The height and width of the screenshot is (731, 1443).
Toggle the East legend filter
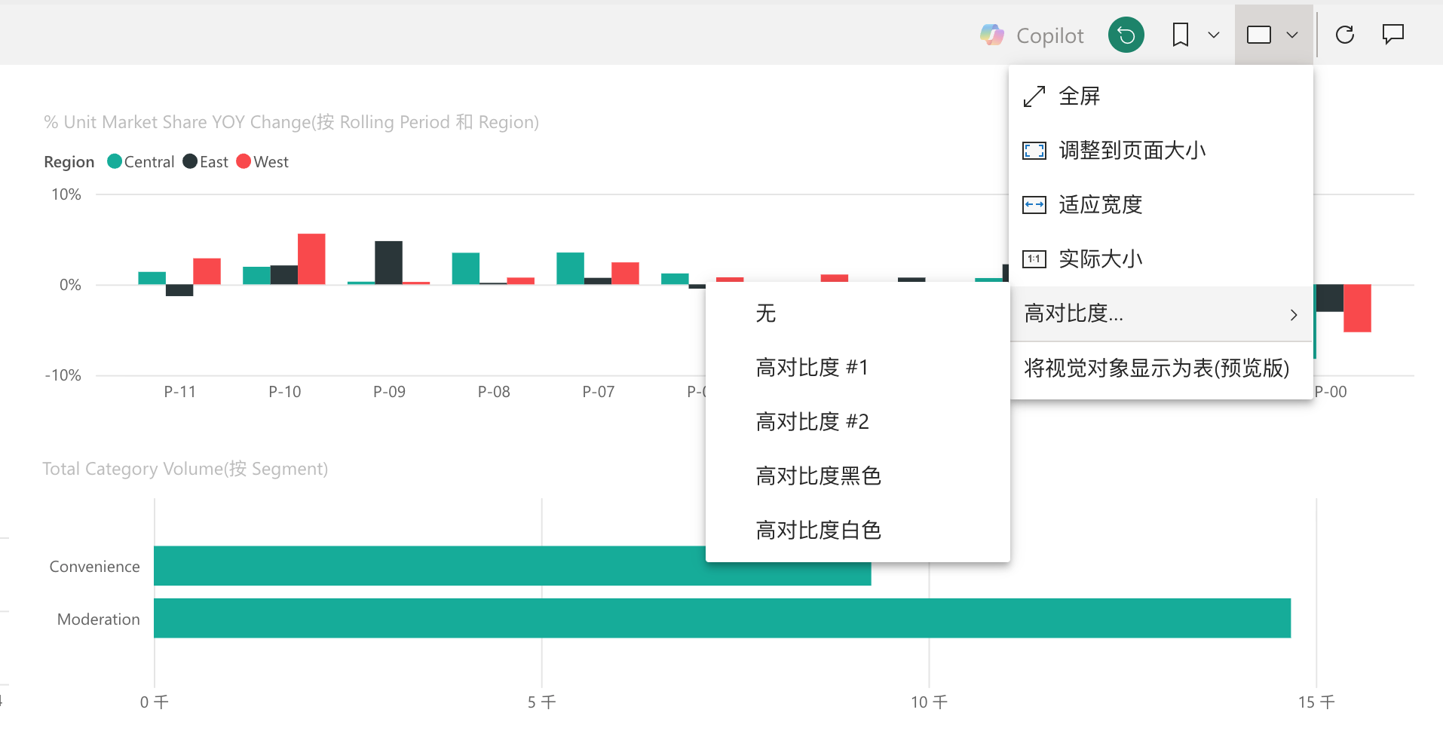click(x=204, y=161)
